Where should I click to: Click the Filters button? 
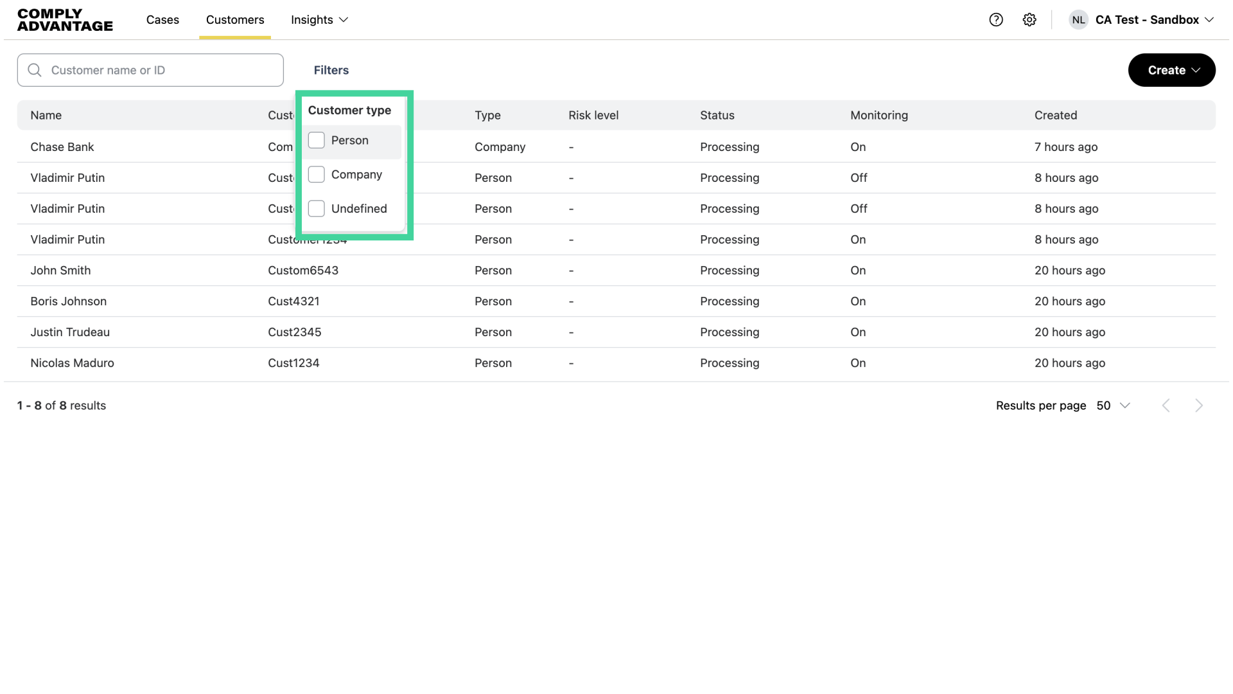coord(331,70)
